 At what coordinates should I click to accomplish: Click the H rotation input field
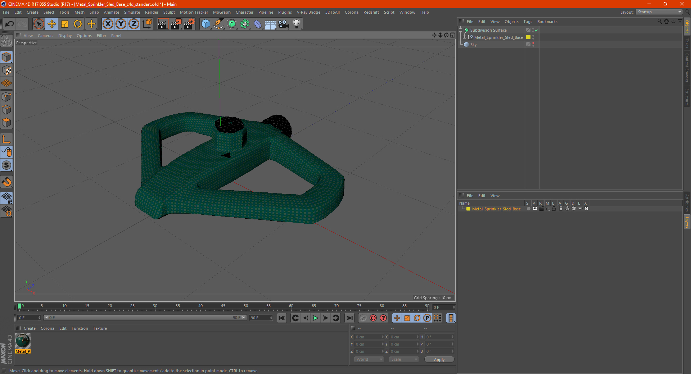tap(439, 337)
